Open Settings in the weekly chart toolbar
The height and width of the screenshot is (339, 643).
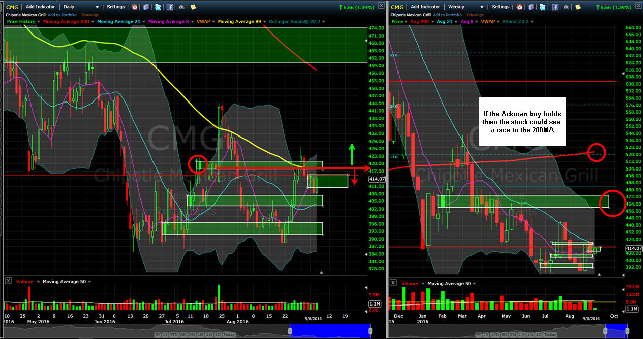500,7
